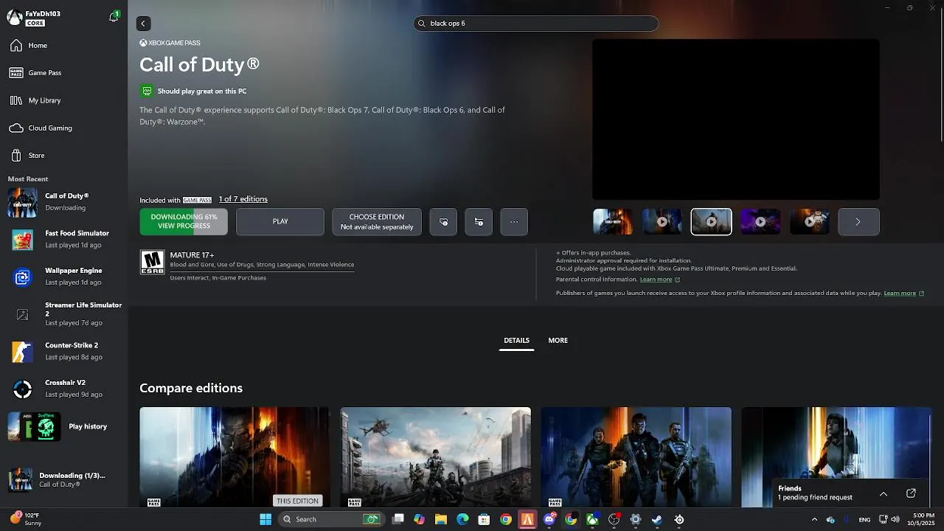Open the third compare edition card with soldiers
This screenshot has height=531, width=944.
636,457
